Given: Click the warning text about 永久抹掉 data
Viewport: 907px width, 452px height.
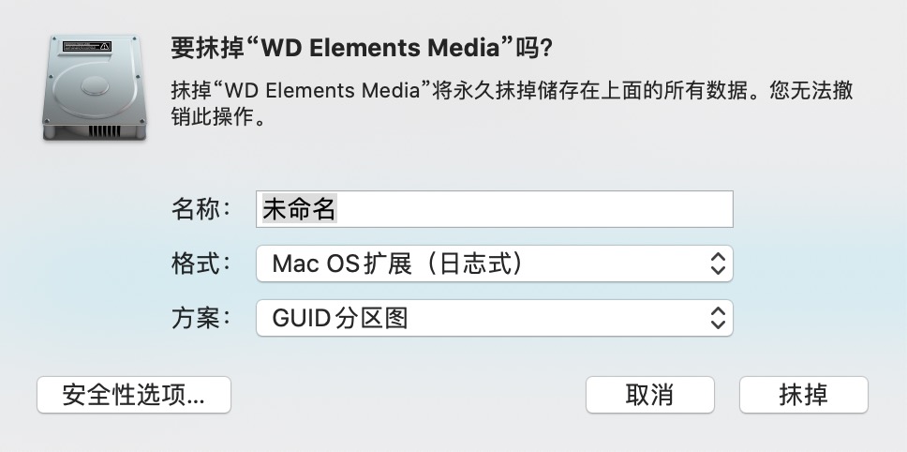Looking at the screenshot, I should (512, 91).
